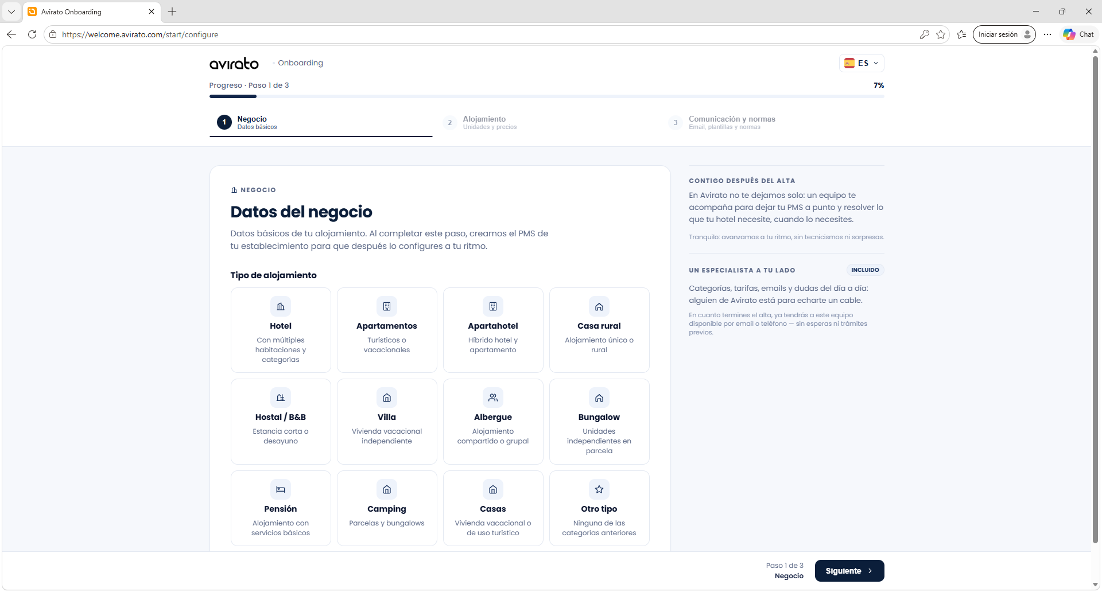Select the Hotel accommodation type label

281,326
